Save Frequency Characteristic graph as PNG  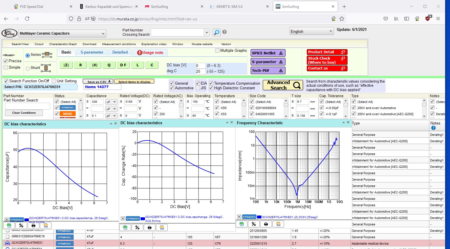tap(278, 224)
